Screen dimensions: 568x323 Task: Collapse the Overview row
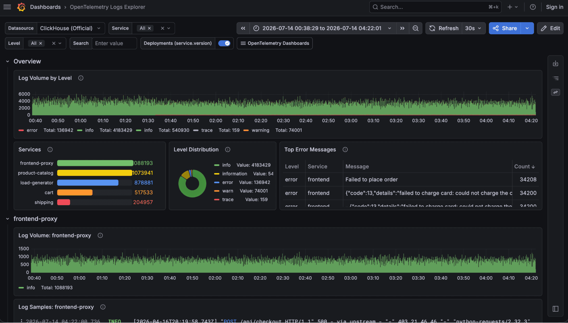click(8, 61)
